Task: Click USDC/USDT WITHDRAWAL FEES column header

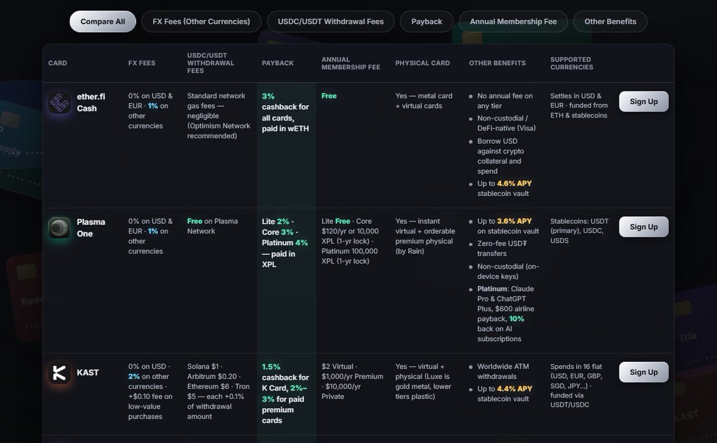Action: [x=211, y=63]
